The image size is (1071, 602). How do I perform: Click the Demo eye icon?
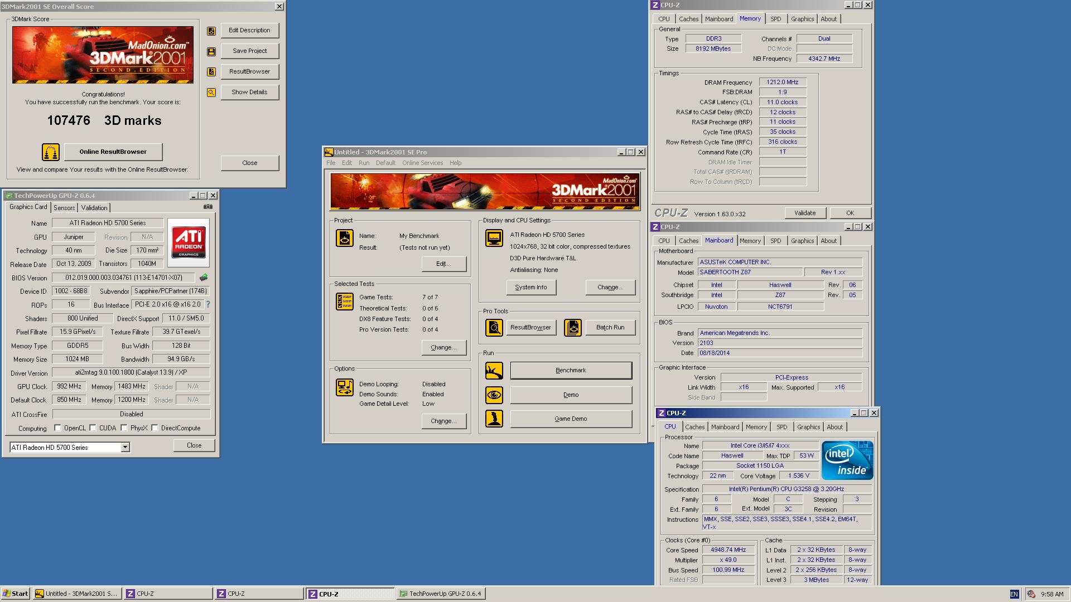pos(494,395)
